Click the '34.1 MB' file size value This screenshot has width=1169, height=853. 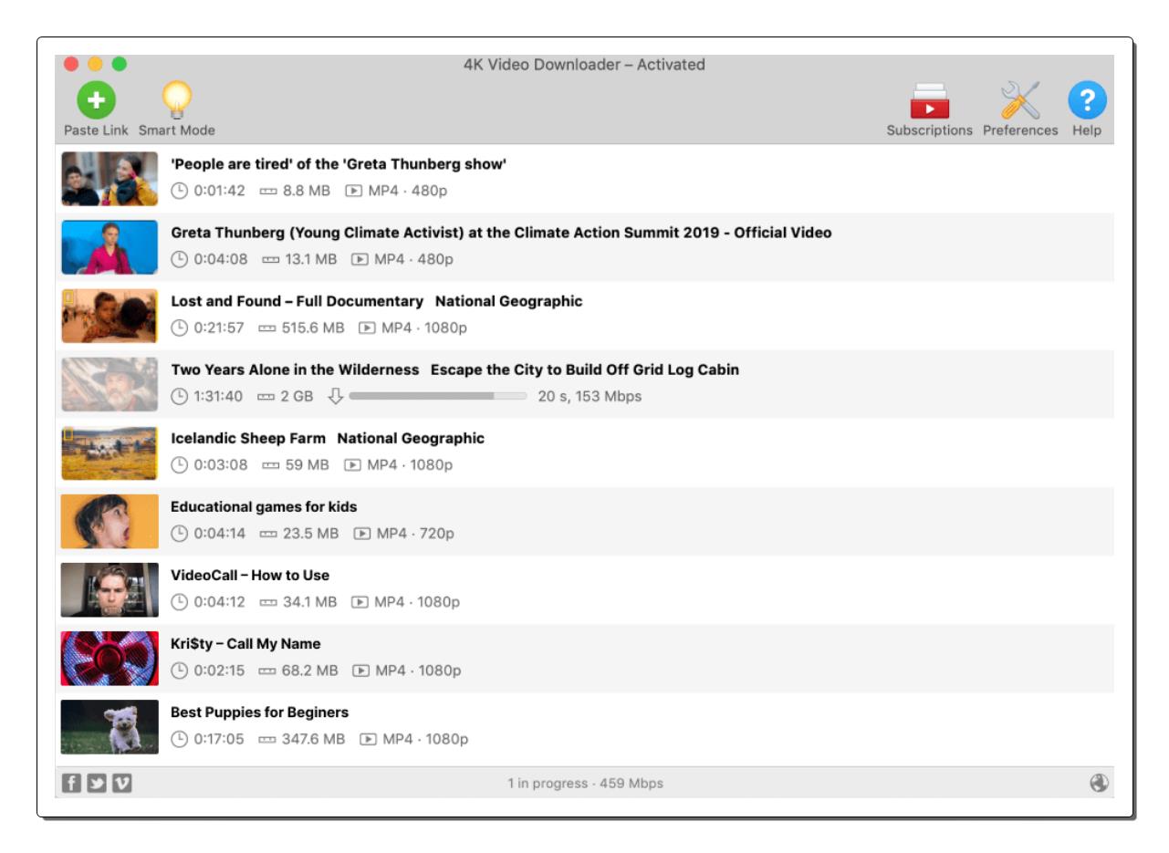click(x=309, y=602)
